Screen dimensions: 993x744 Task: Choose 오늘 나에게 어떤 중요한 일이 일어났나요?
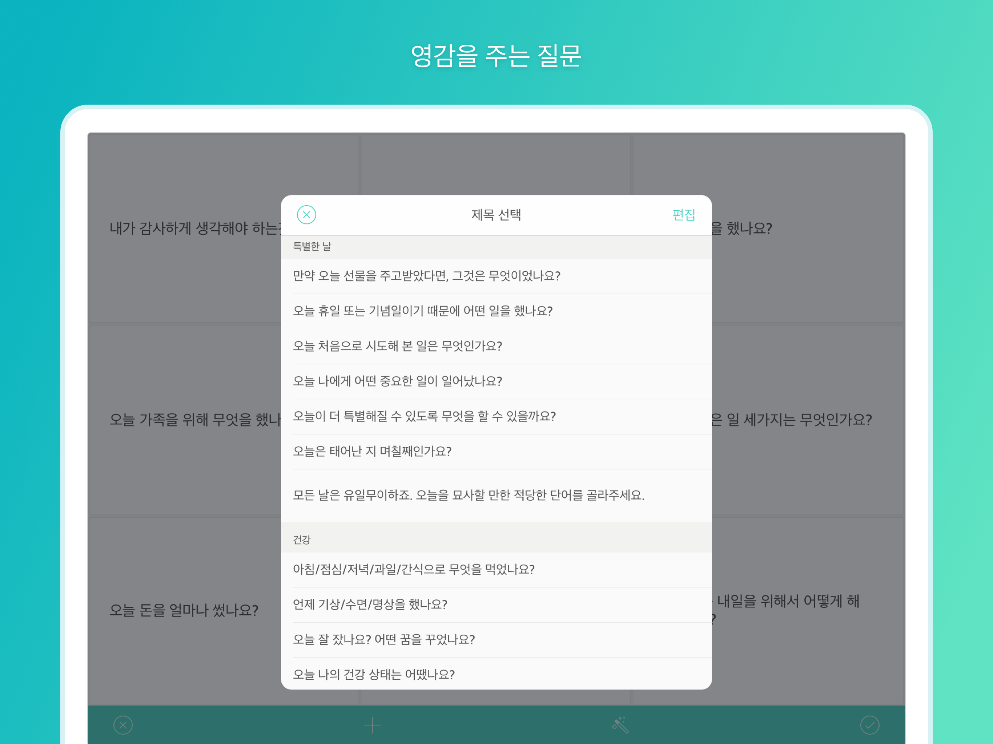[397, 380]
